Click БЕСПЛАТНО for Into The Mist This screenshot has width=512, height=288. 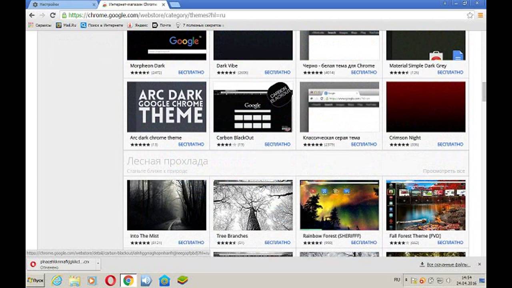(191, 242)
